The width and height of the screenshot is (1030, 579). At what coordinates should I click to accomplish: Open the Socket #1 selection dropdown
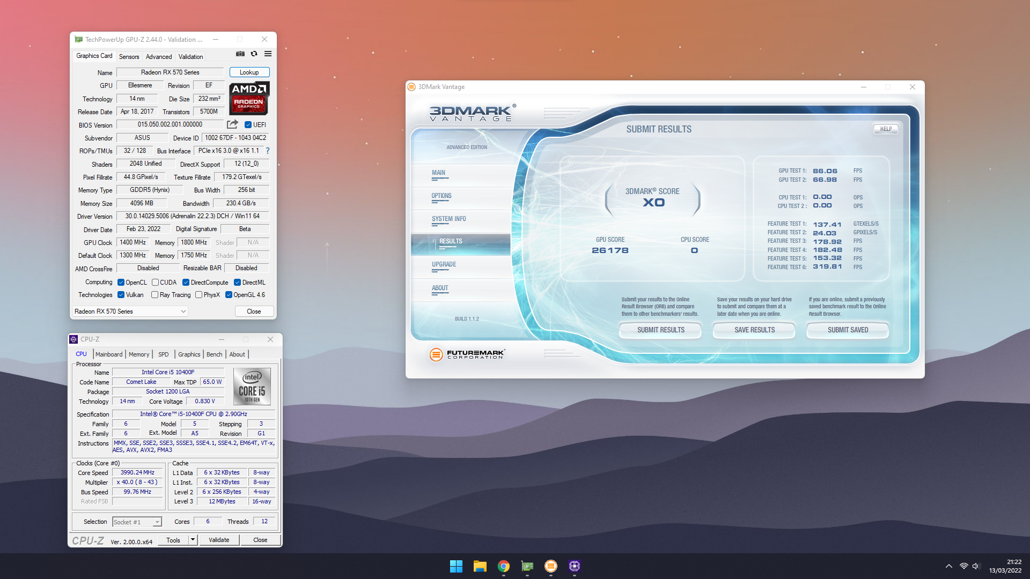[137, 522]
